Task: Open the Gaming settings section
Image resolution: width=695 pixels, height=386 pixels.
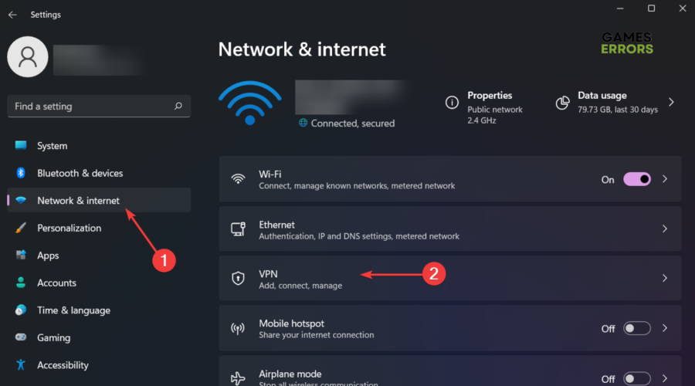Action: click(53, 337)
